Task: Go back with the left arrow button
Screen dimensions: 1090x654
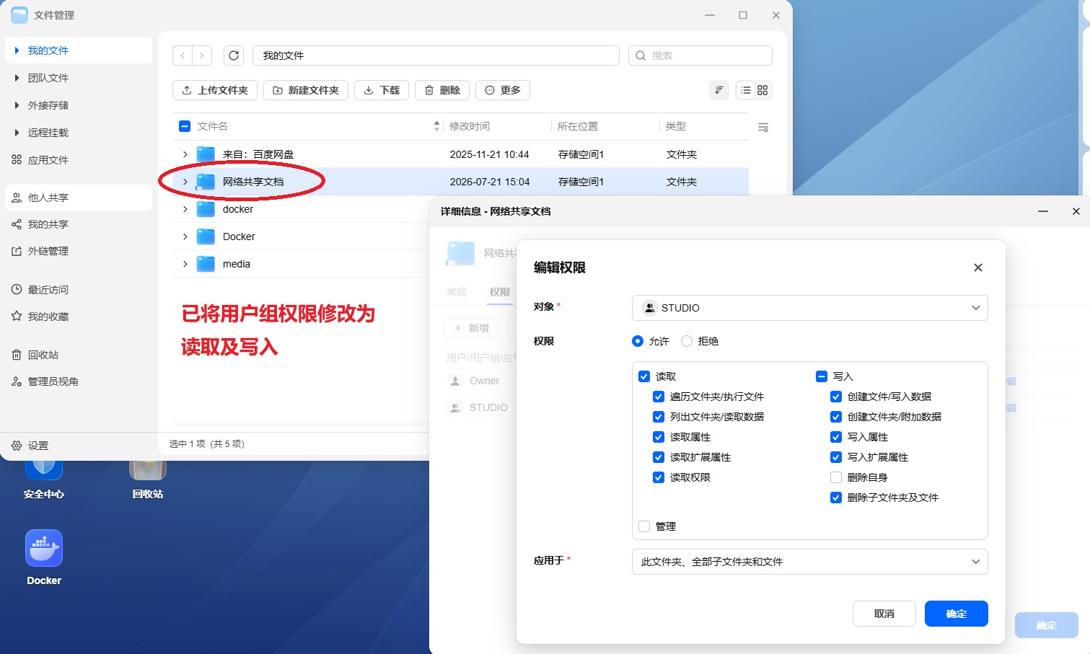Action: pyautogui.click(x=183, y=56)
